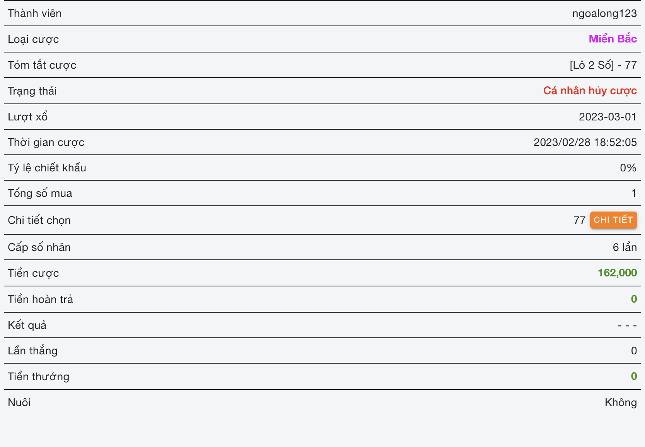Click the Kết quả result dashes
The height and width of the screenshot is (447, 645).
pos(627,325)
